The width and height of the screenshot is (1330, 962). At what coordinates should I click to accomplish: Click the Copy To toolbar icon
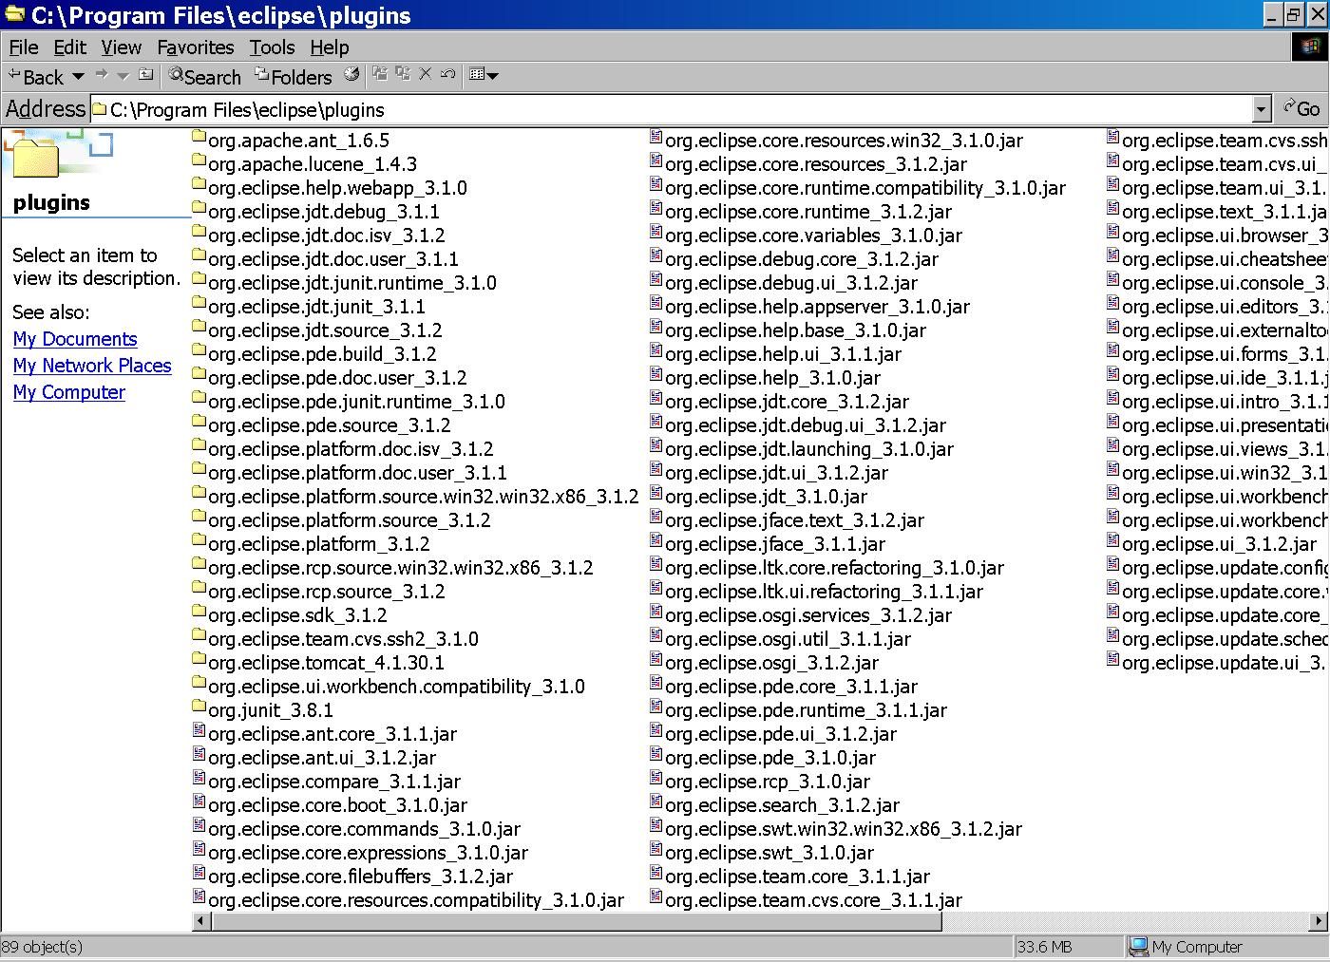pyautogui.click(x=403, y=75)
